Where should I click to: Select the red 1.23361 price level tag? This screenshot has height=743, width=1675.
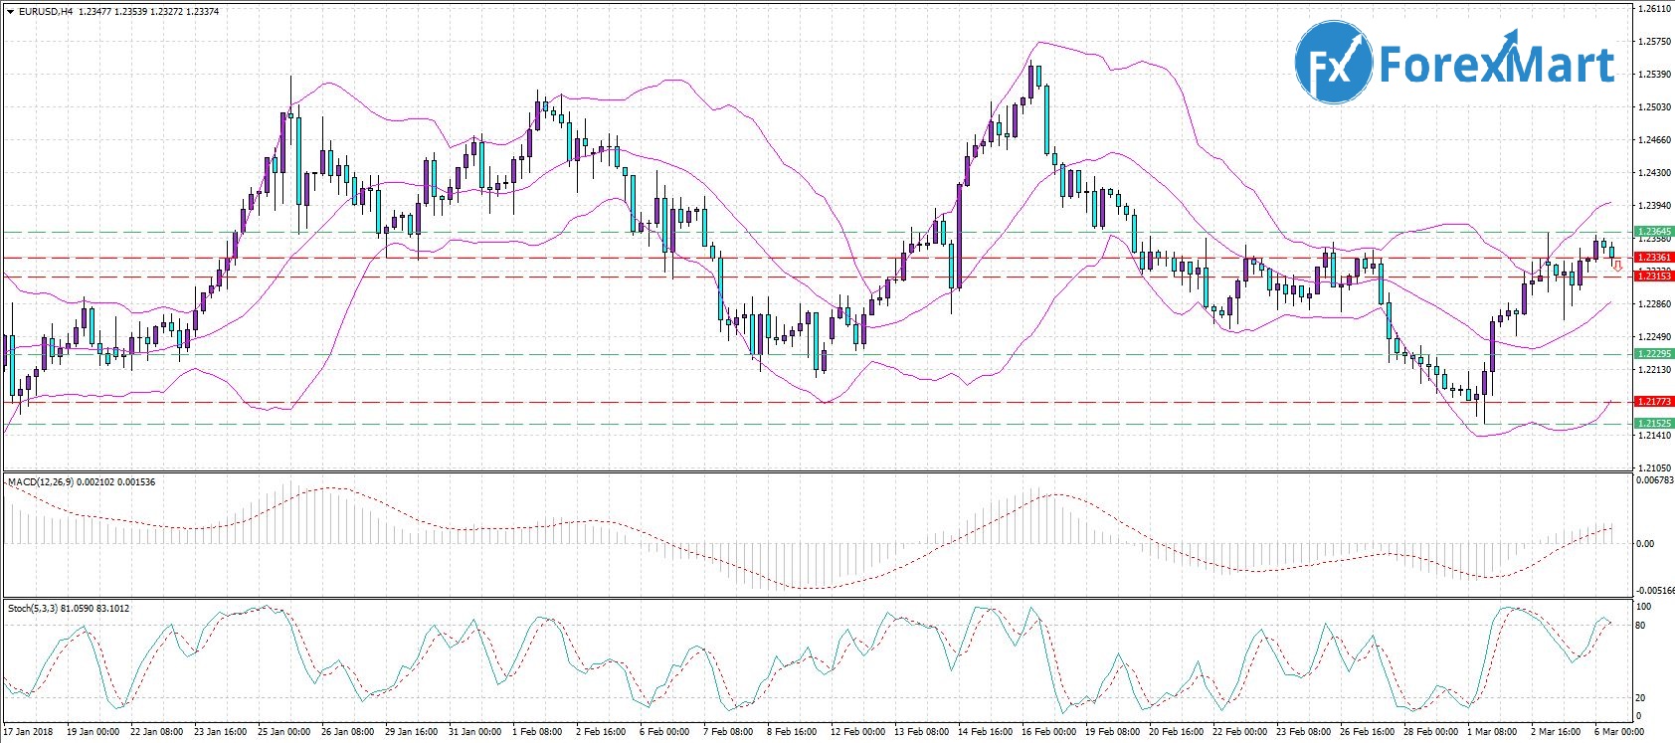(1655, 258)
